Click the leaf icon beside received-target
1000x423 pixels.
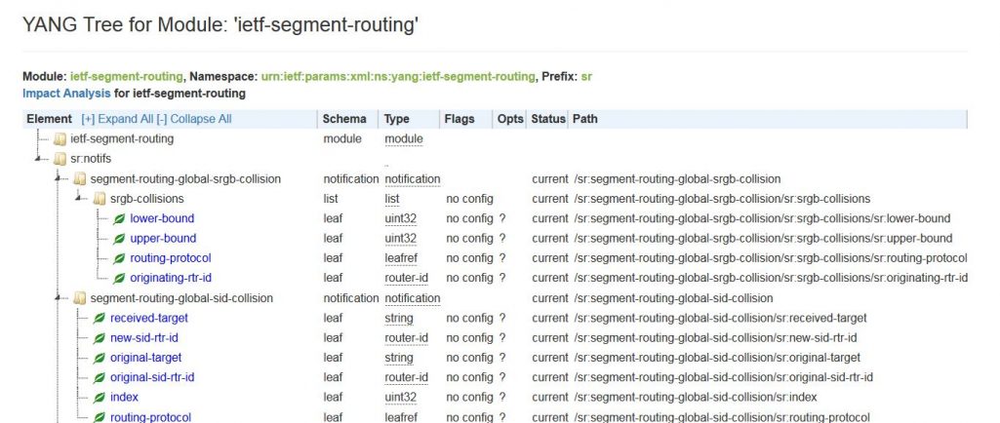pyautogui.click(x=100, y=318)
